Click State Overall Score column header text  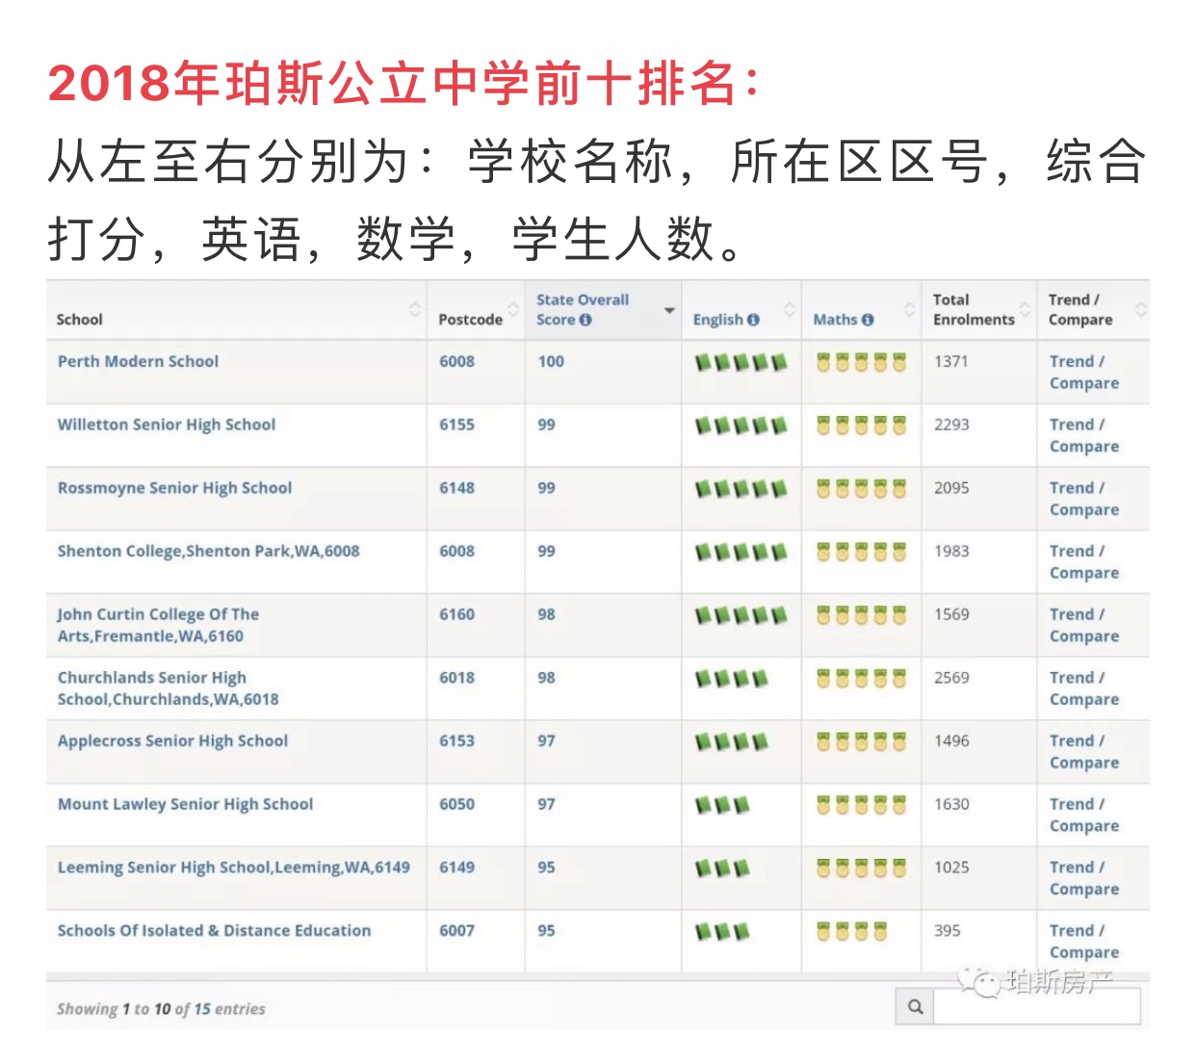pos(583,310)
